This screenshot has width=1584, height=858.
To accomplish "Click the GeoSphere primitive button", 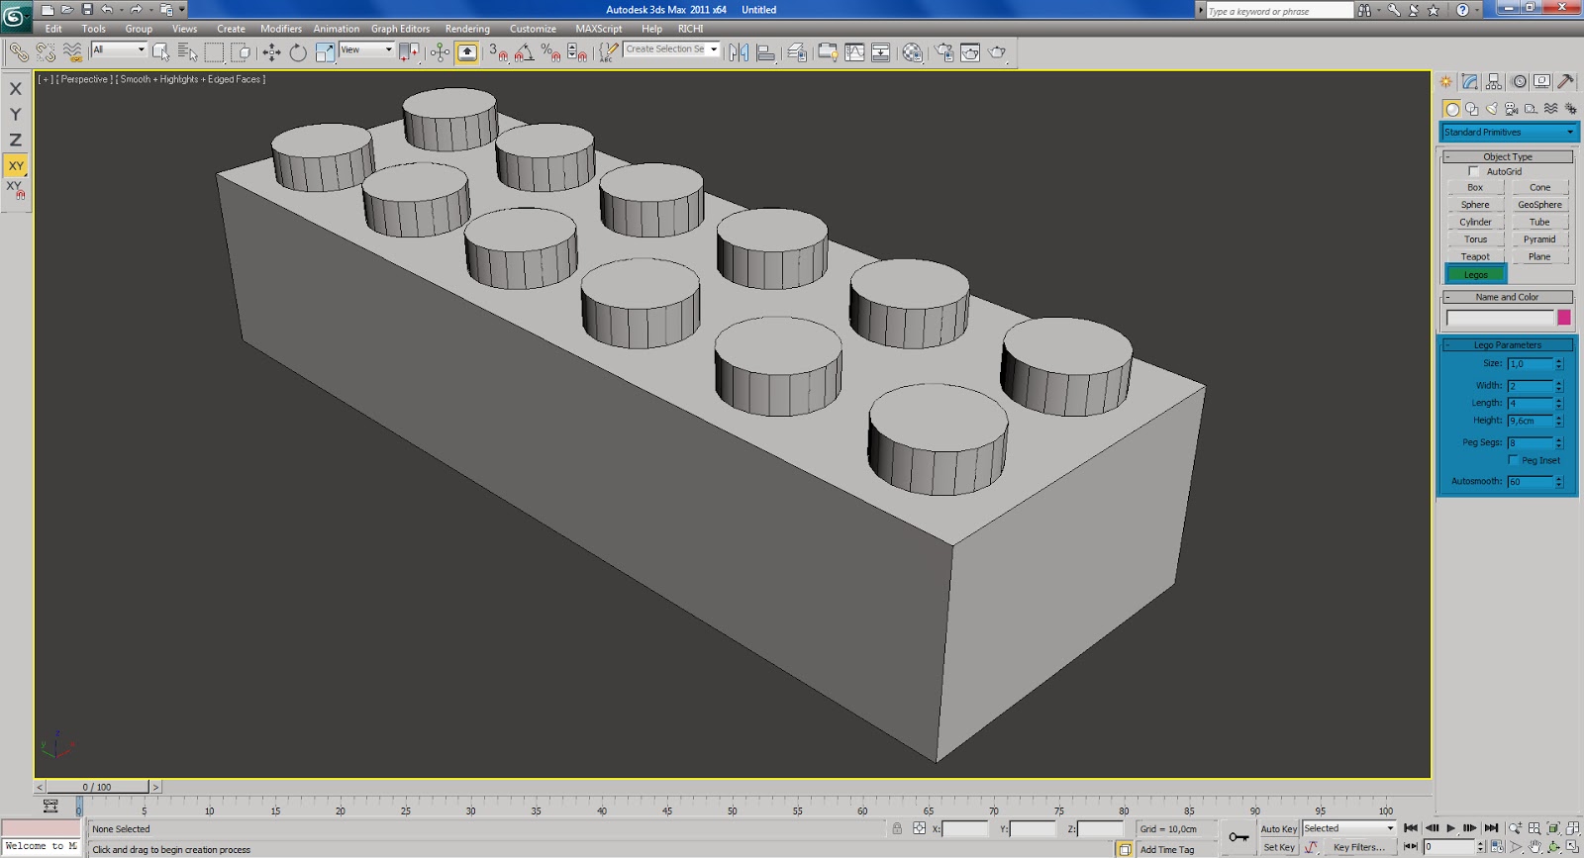I will point(1539,205).
